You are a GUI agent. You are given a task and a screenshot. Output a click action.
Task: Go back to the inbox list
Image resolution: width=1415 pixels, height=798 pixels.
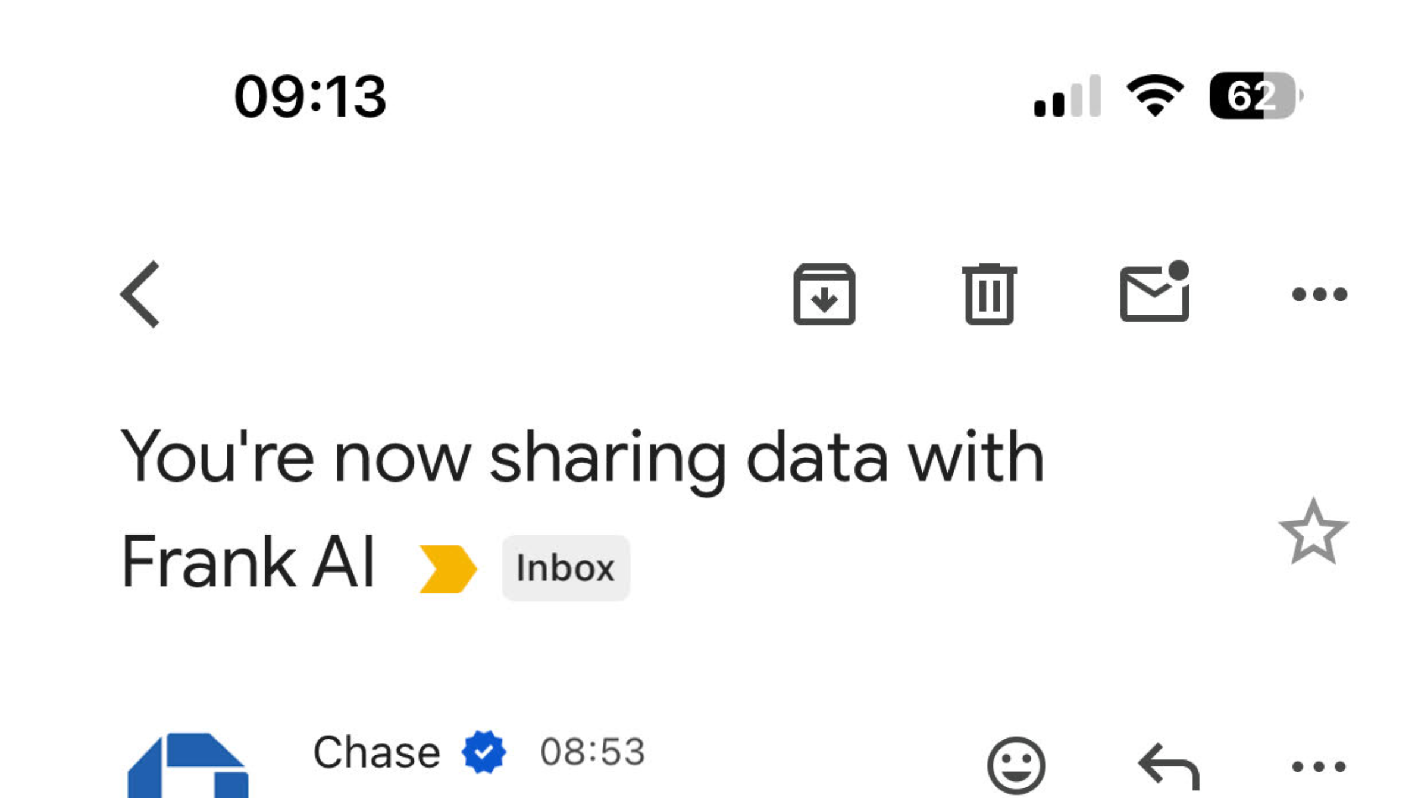[140, 294]
